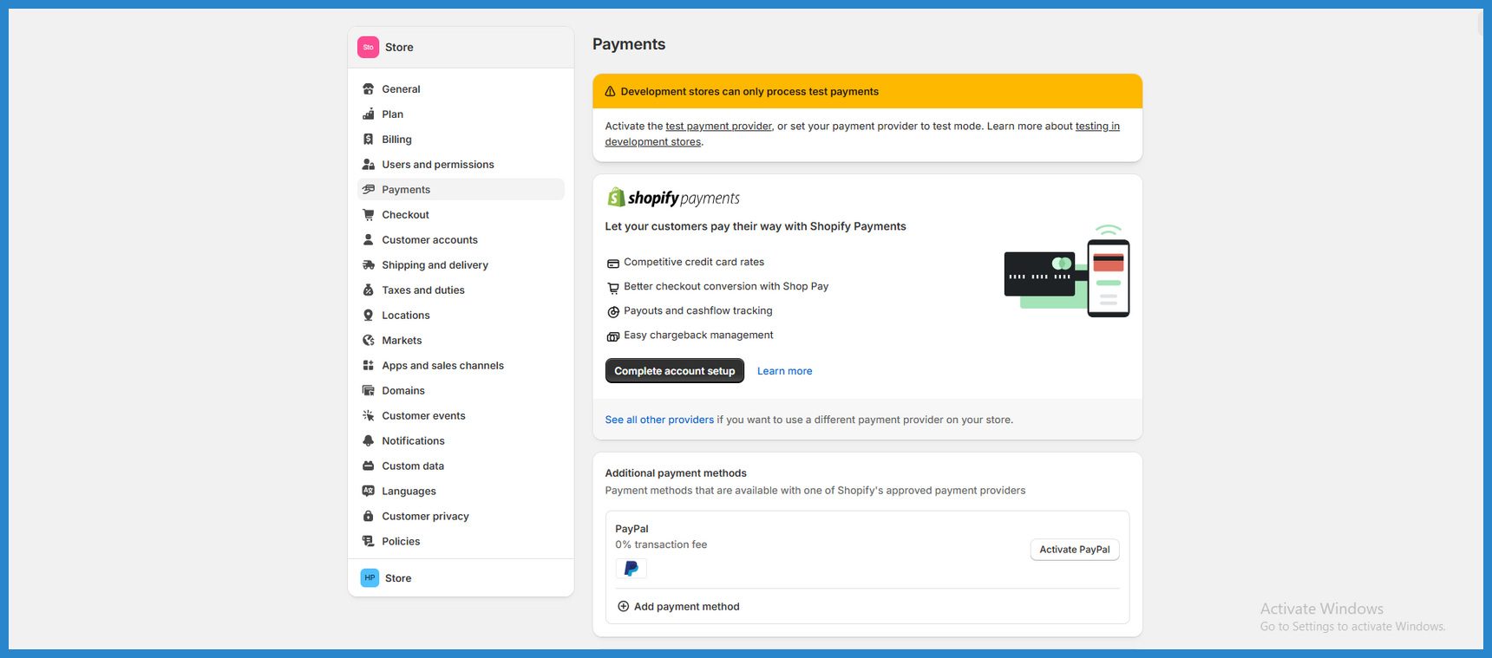1492x658 pixels.
Task: Follow the test payment provider link
Action: [x=718, y=127]
